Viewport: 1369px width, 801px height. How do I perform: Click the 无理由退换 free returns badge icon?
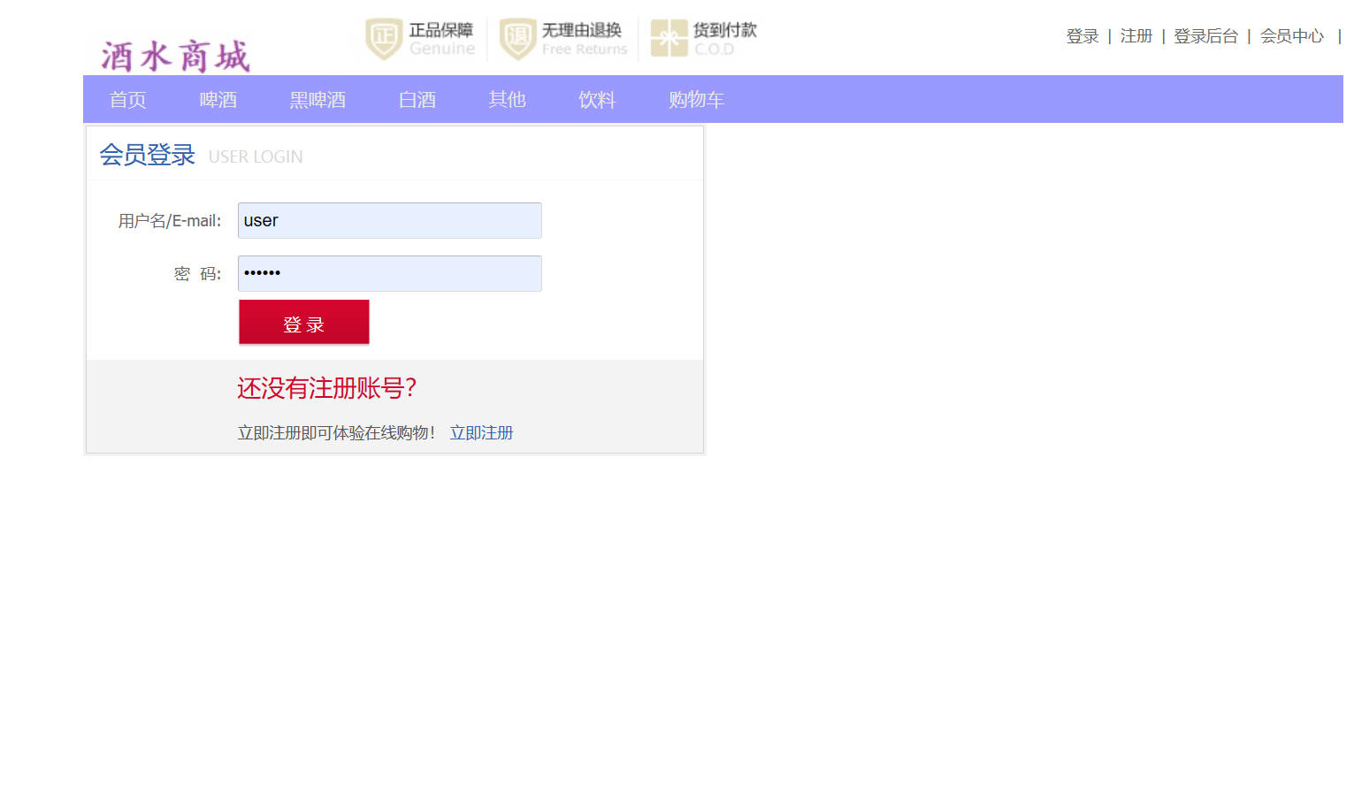(517, 38)
